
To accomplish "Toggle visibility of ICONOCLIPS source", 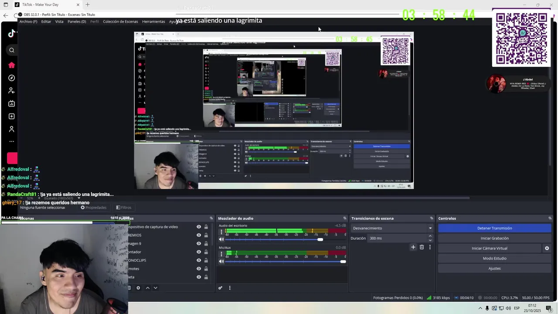I will (199, 260).
